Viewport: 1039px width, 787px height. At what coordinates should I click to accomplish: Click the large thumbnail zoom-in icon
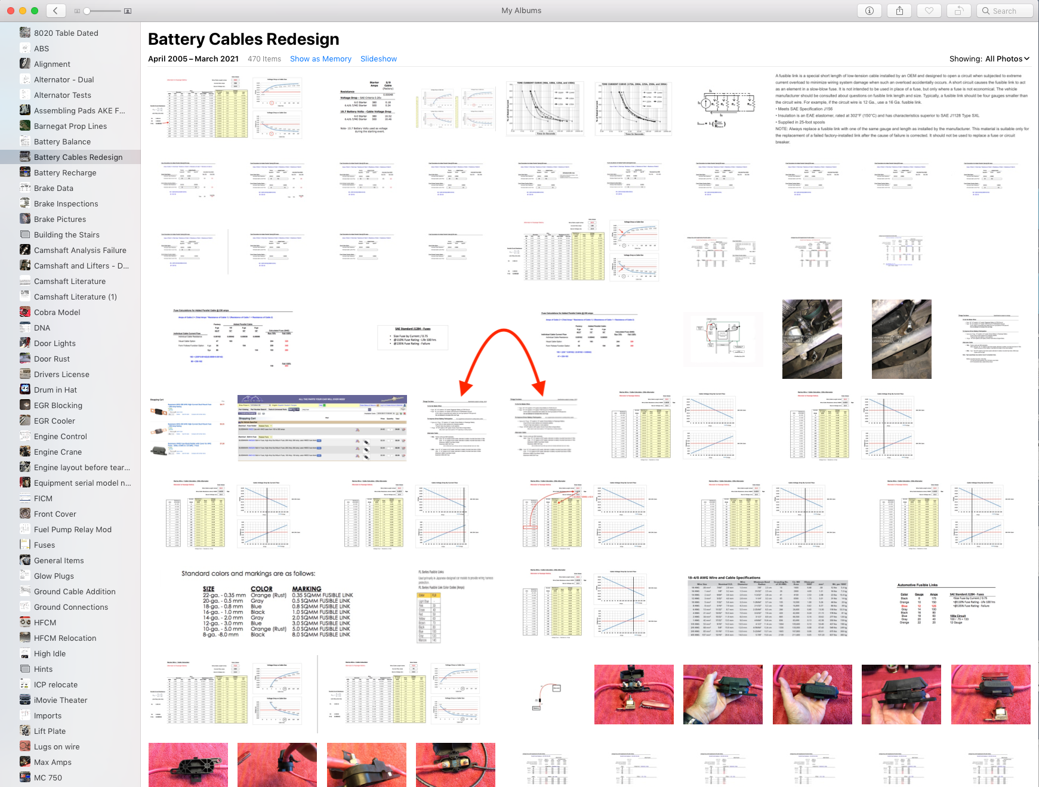click(x=127, y=11)
